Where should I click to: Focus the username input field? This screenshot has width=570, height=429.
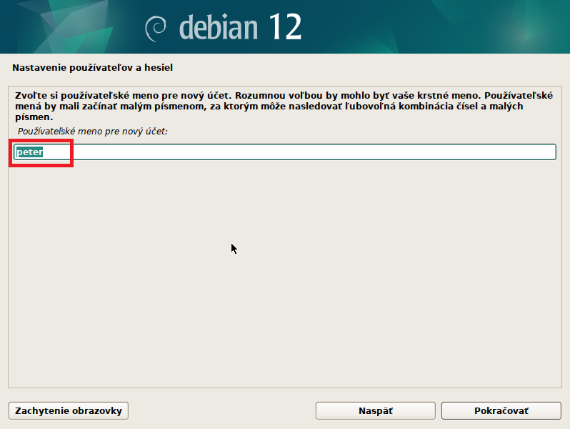pos(286,152)
